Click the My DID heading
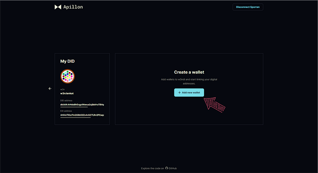Viewport: 318px width, 173px height. click(x=68, y=61)
